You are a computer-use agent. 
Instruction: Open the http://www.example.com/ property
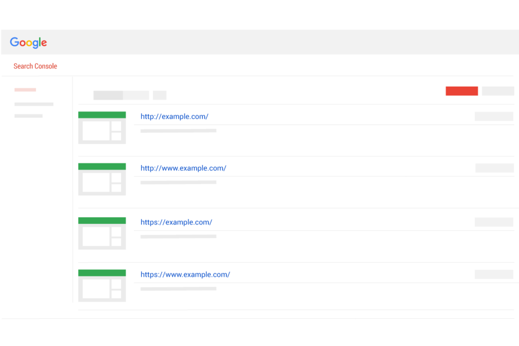coord(183,168)
